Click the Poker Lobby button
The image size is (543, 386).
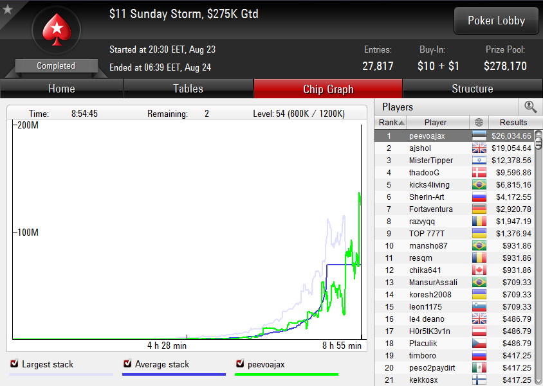pos(496,21)
